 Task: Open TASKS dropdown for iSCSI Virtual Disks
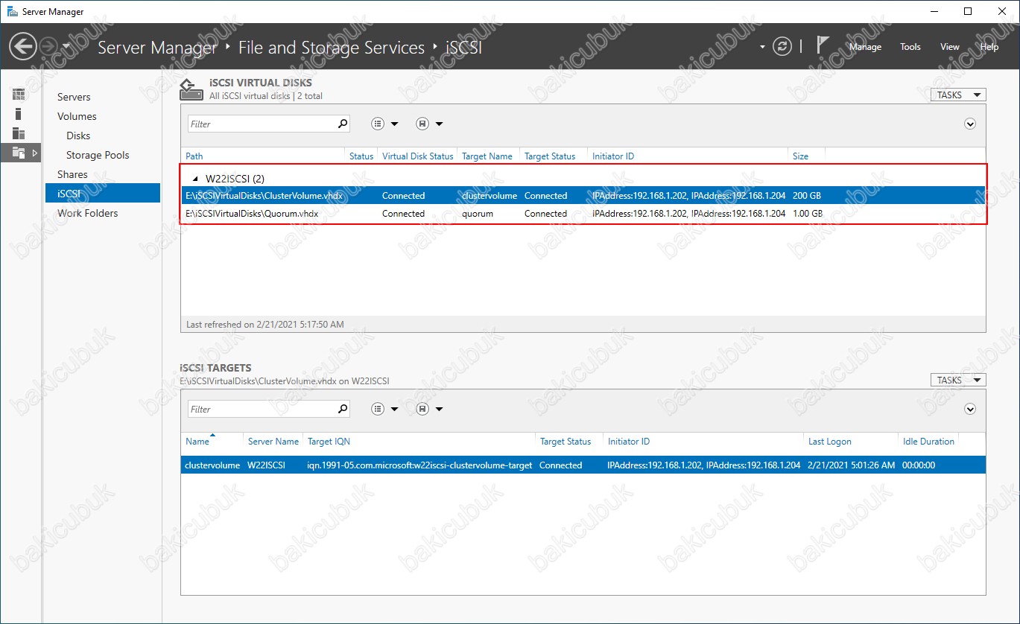[958, 95]
